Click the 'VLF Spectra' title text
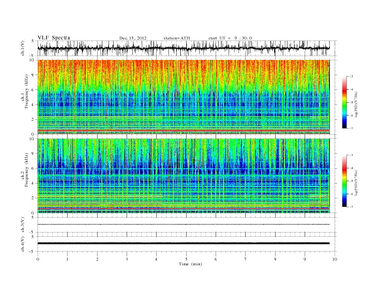The width and height of the screenshot is (377, 291). pyautogui.click(x=54, y=38)
